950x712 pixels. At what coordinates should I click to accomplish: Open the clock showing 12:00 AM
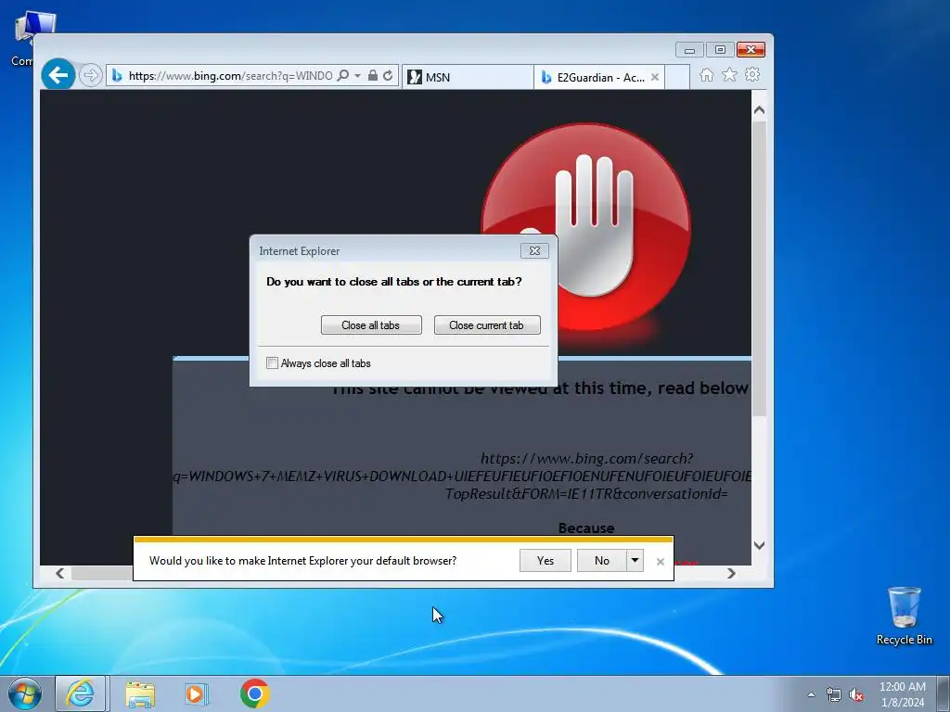click(x=903, y=694)
